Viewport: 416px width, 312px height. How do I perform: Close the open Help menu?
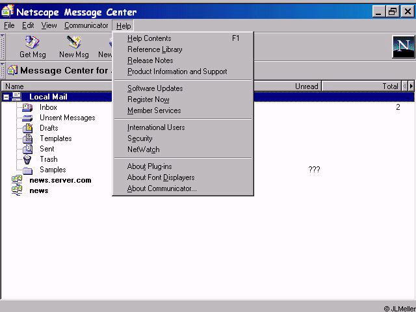pos(123,26)
